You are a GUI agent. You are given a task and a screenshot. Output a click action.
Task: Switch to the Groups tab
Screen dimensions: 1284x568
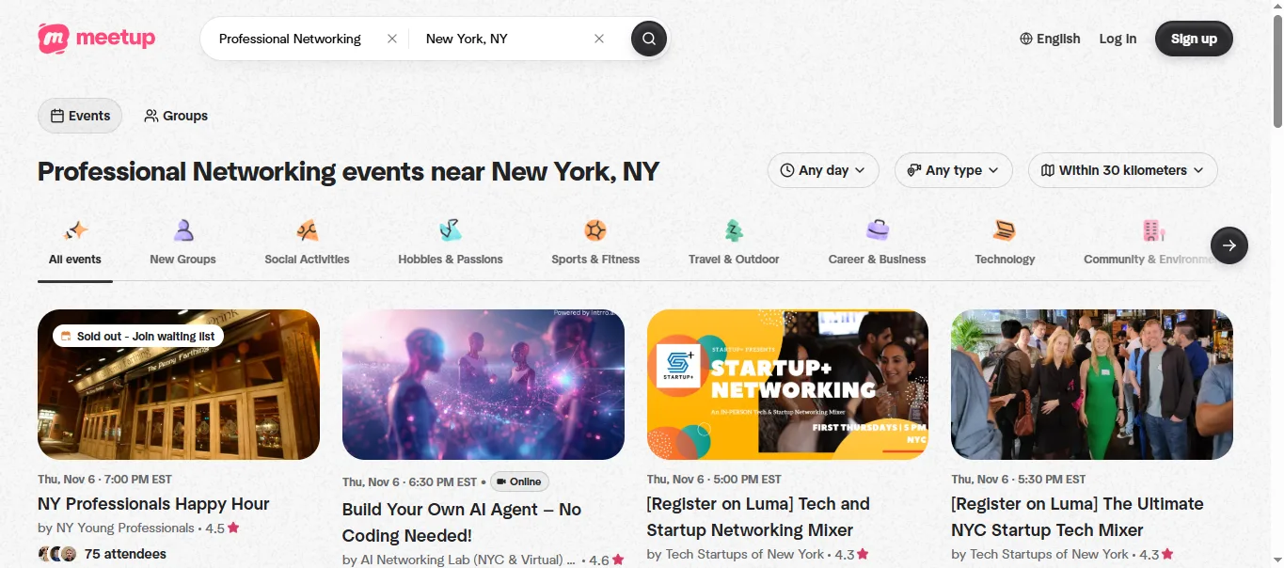(x=176, y=116)
